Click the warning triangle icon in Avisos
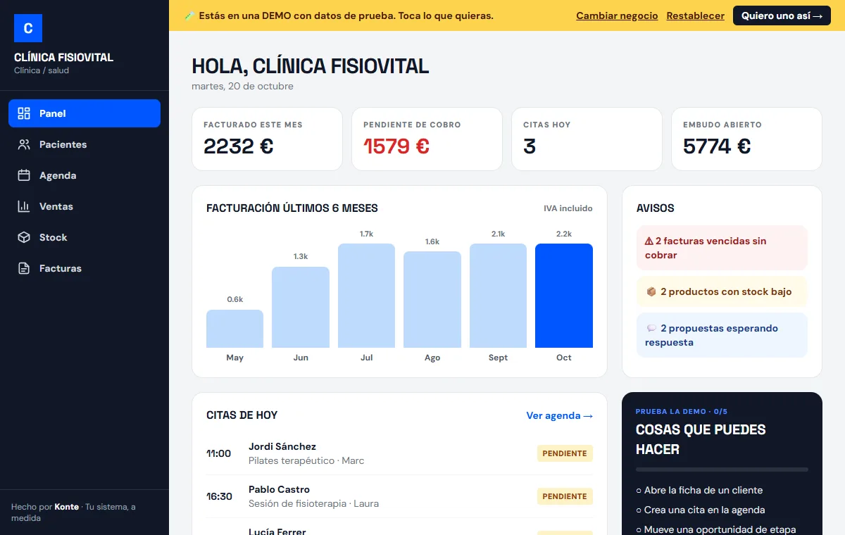This screenshot has height=535, width=845. [649, 241]
